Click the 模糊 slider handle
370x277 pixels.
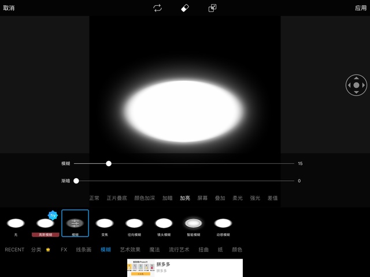pyautogui.click(x=109, y=164)
